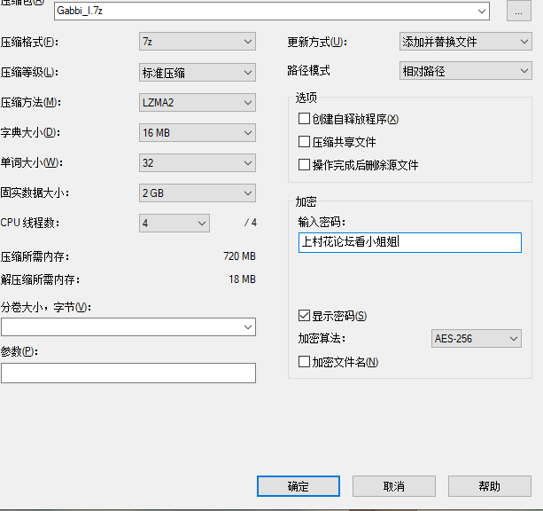Click the 确定 button to confirm

click(x=299, y=486)
